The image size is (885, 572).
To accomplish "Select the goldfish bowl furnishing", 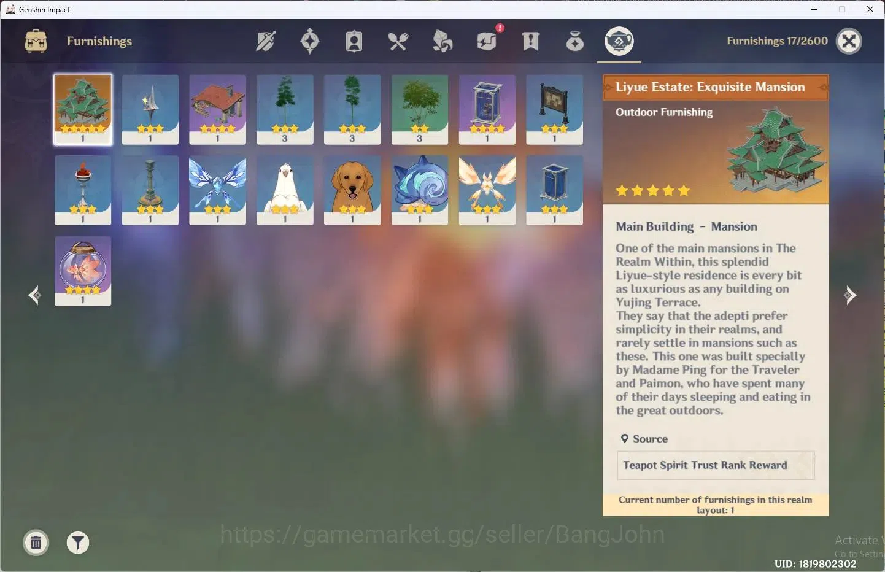I will [83, 271].
